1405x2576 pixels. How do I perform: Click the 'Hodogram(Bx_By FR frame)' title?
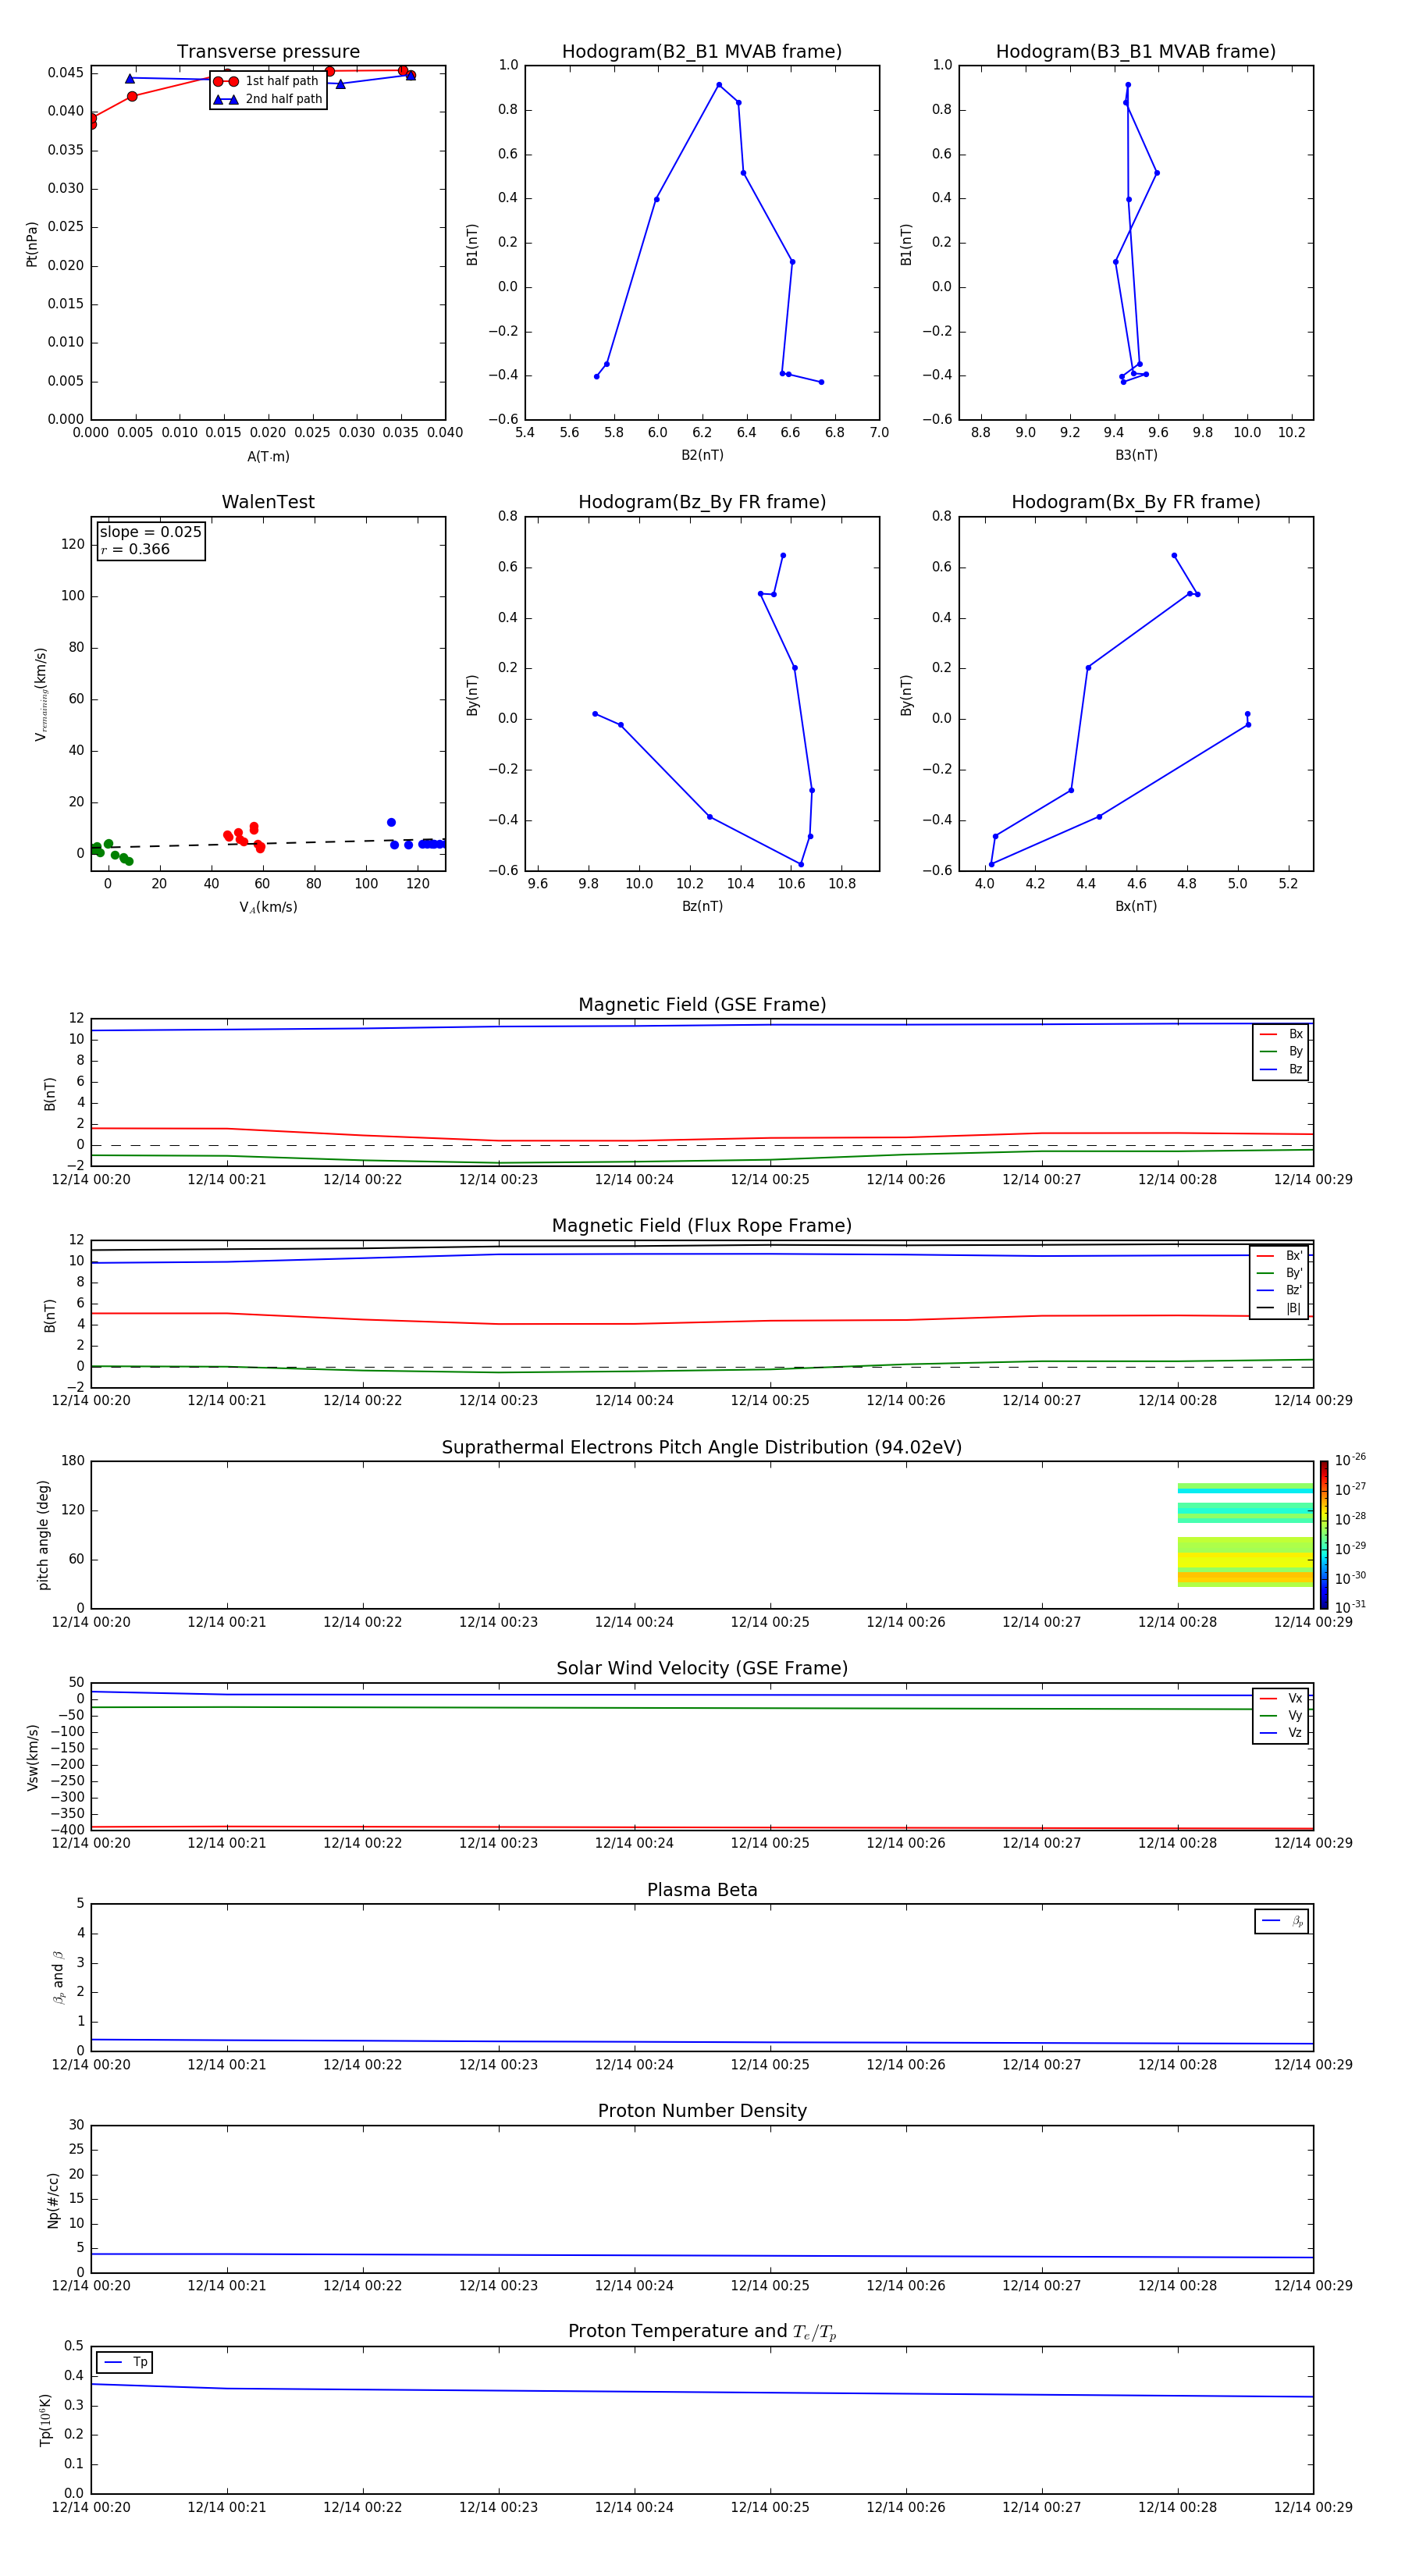[x=1136, y=502]
